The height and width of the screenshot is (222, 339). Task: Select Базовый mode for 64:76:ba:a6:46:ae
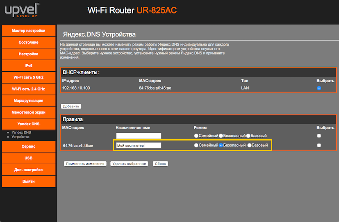249,145
